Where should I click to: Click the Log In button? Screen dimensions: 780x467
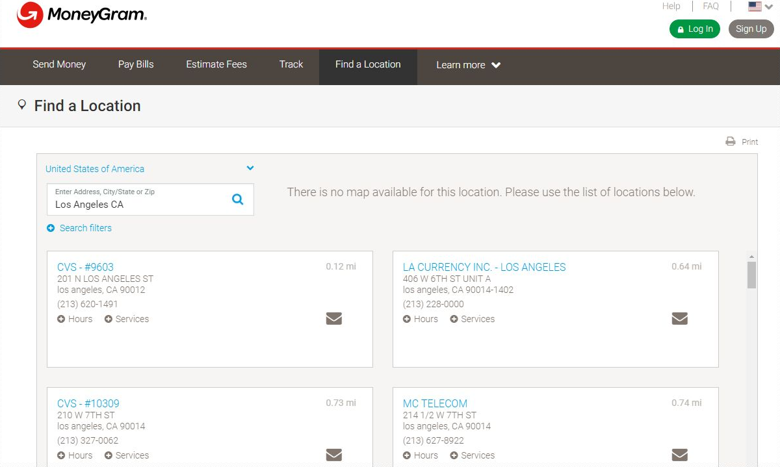695,29
